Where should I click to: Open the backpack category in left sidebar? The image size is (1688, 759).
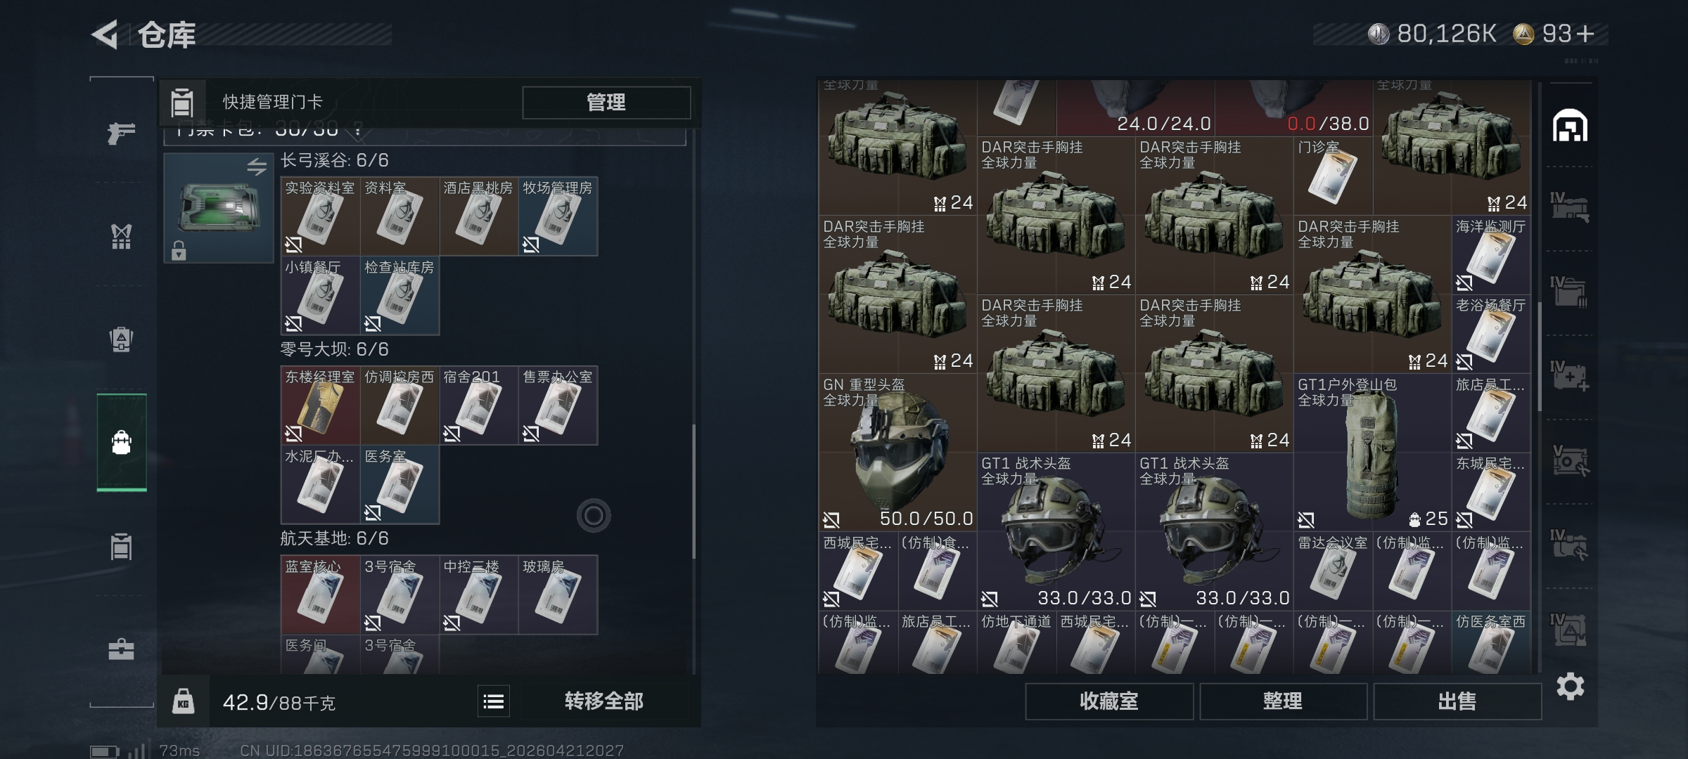[122, 443]
